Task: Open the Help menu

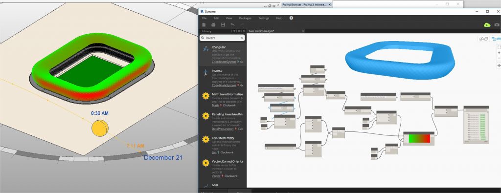Action: [x=279, y=18]
